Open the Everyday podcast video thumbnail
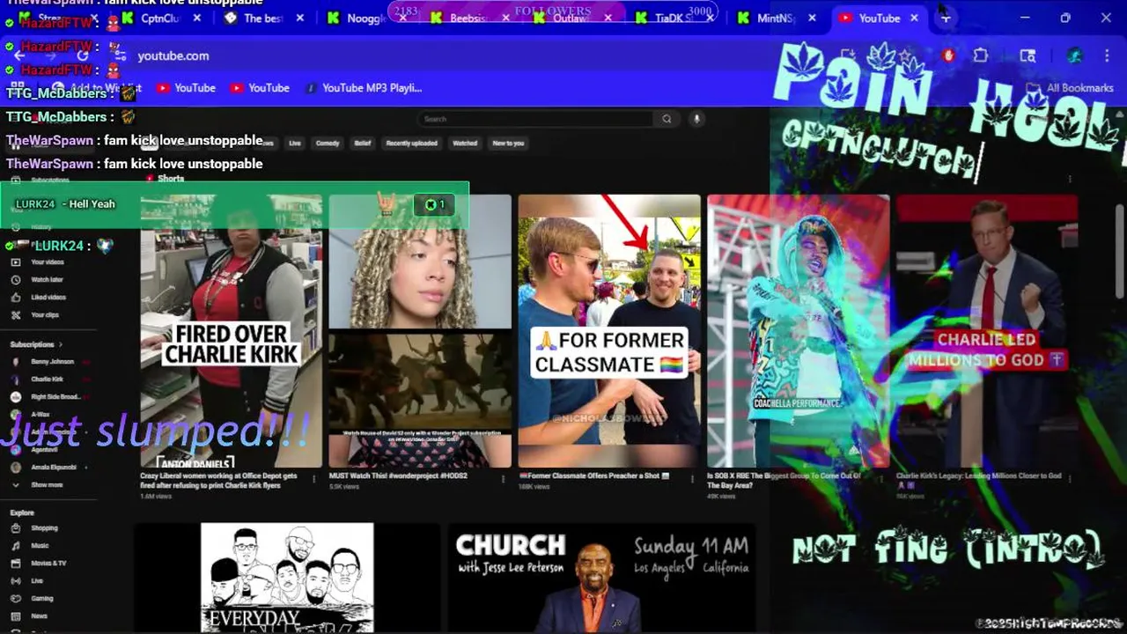1127x634 pixels. tap(287, 578)
